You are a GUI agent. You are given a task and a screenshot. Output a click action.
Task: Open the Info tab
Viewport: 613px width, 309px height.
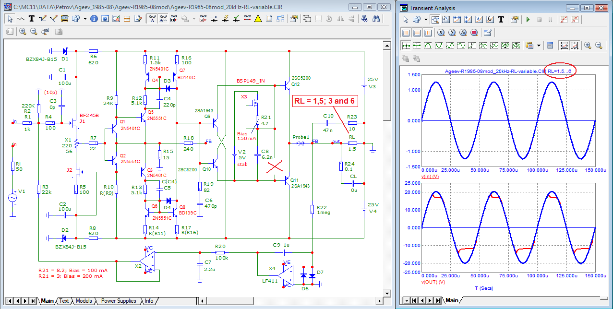[149, 301]
